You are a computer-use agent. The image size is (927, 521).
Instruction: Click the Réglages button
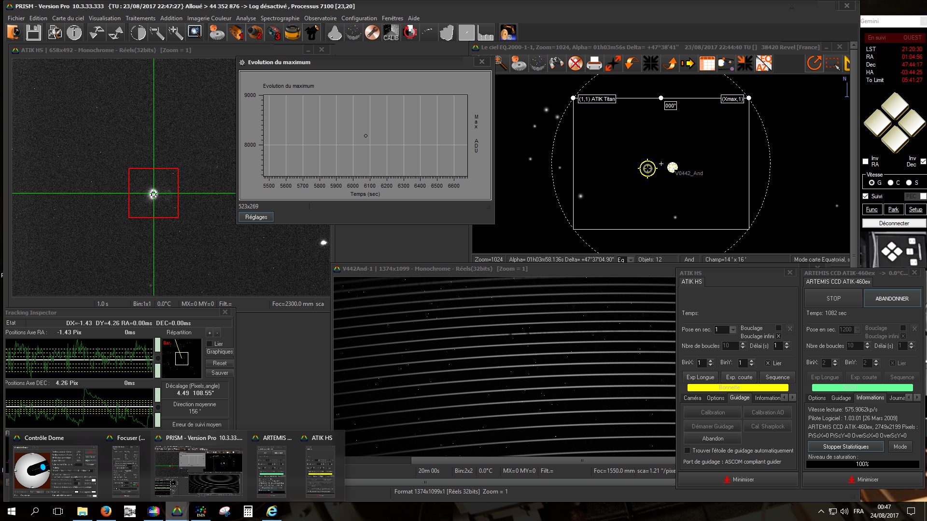[256, 217]
